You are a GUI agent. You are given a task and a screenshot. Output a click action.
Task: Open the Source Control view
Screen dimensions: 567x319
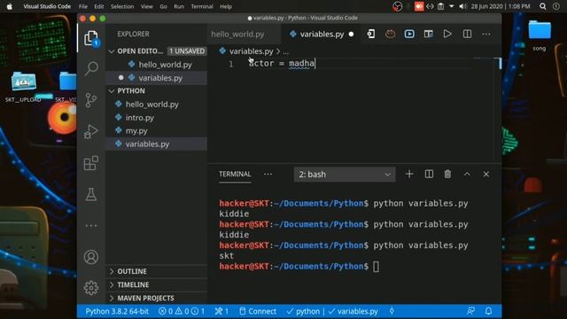[90, 100]
